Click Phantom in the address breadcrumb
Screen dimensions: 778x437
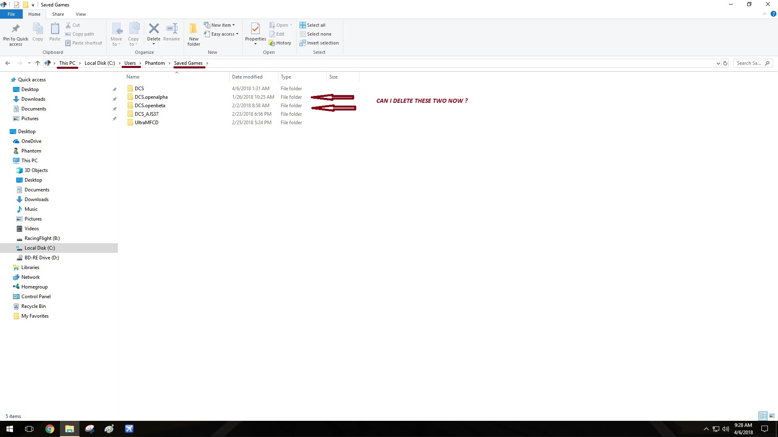point(155,63)
